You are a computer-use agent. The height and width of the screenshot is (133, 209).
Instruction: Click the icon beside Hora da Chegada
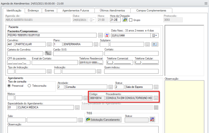pyautogui.click(x=125, y=20)
